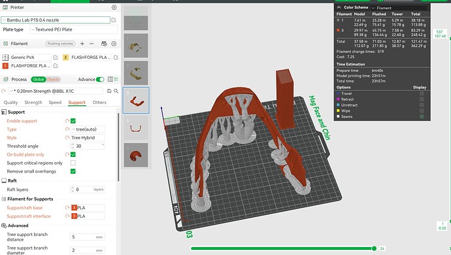Click Tree support branch diameter field

point(88,250)
